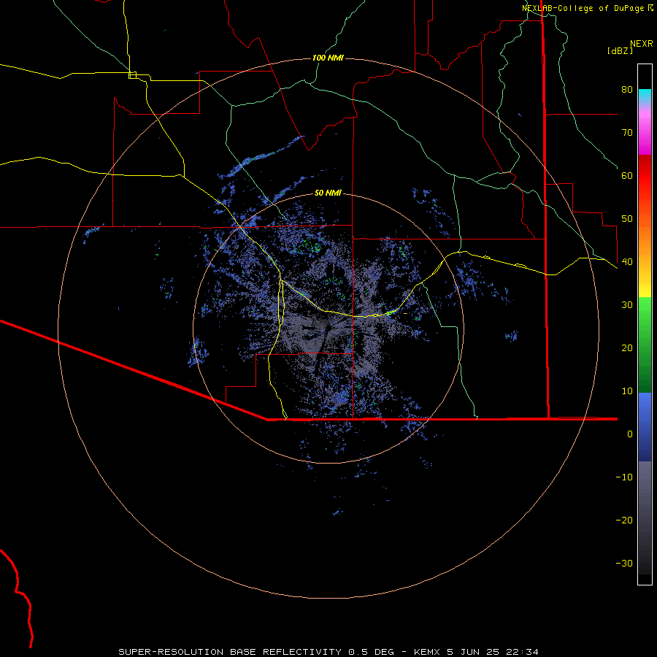Viewport: 657px width, 657px height.
Task: Click the 5 JUN 25 22:34 timestamp
Action: [492, 652]
